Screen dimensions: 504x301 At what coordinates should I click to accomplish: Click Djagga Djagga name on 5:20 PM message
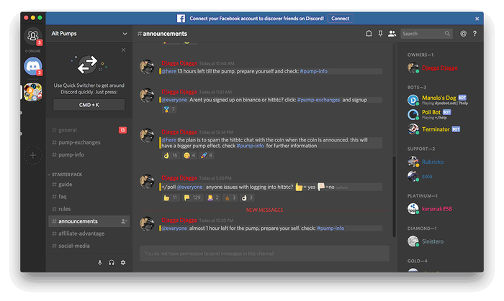(x=179, y=177)
